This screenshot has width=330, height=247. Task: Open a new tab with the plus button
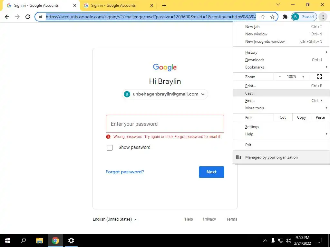164,5
